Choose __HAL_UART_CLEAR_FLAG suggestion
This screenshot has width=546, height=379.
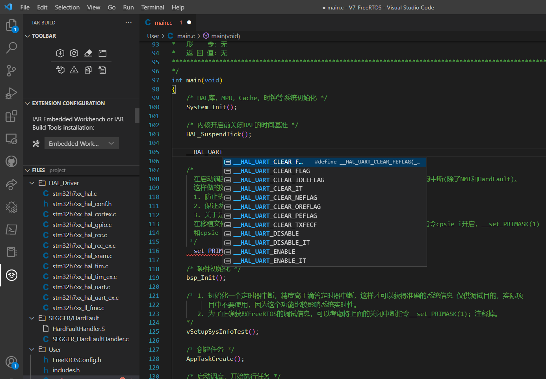(325, 171)
